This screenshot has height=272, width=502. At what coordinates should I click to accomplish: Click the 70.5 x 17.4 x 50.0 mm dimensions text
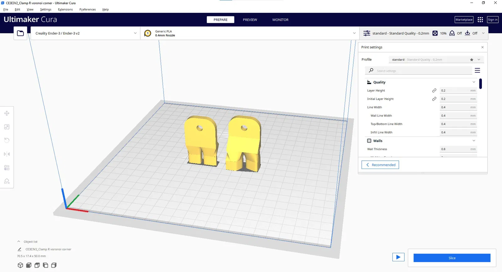[31, 256]
